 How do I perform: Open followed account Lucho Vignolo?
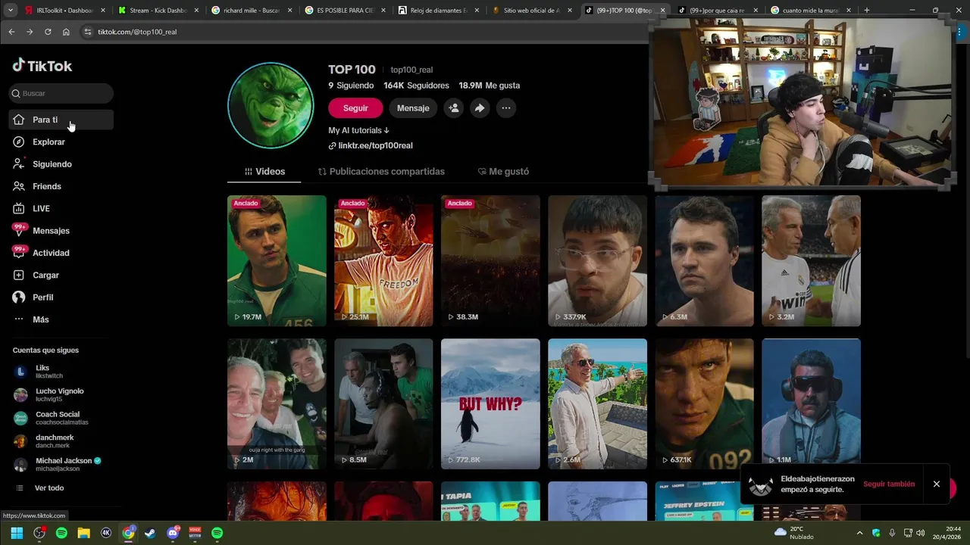pos(61,395)
